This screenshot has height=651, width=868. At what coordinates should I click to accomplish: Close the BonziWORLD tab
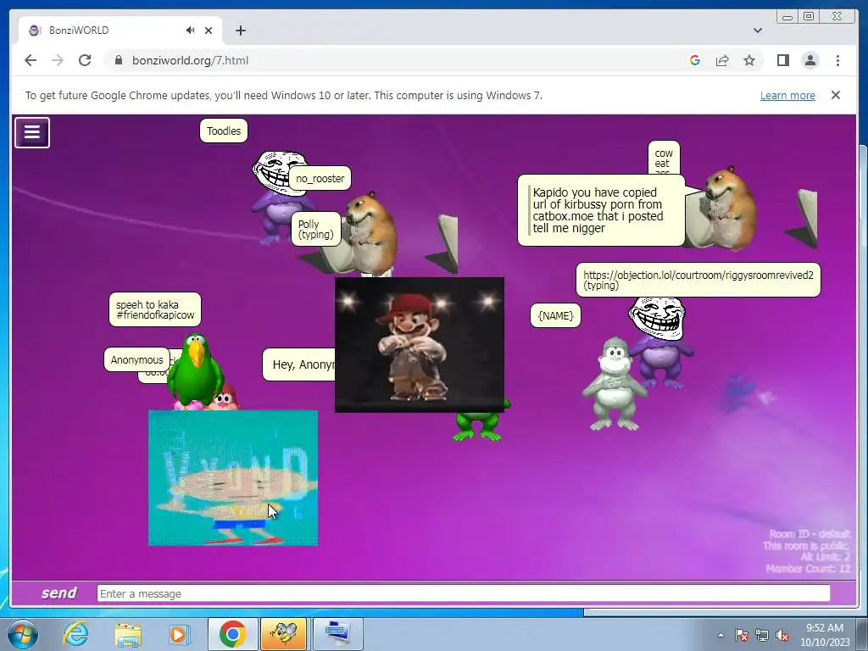click(x=209, y=31)
